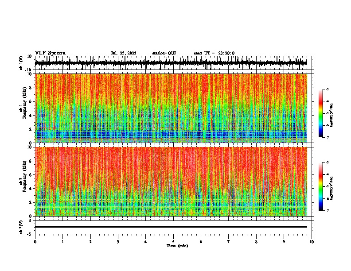Click the time axis tick label "6"
Viewport: 351px width, 271px height.
click(201, 242)
